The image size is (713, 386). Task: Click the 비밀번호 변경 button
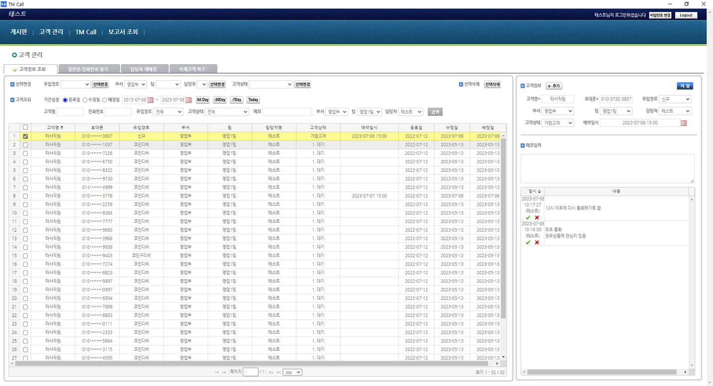(660, 15)
